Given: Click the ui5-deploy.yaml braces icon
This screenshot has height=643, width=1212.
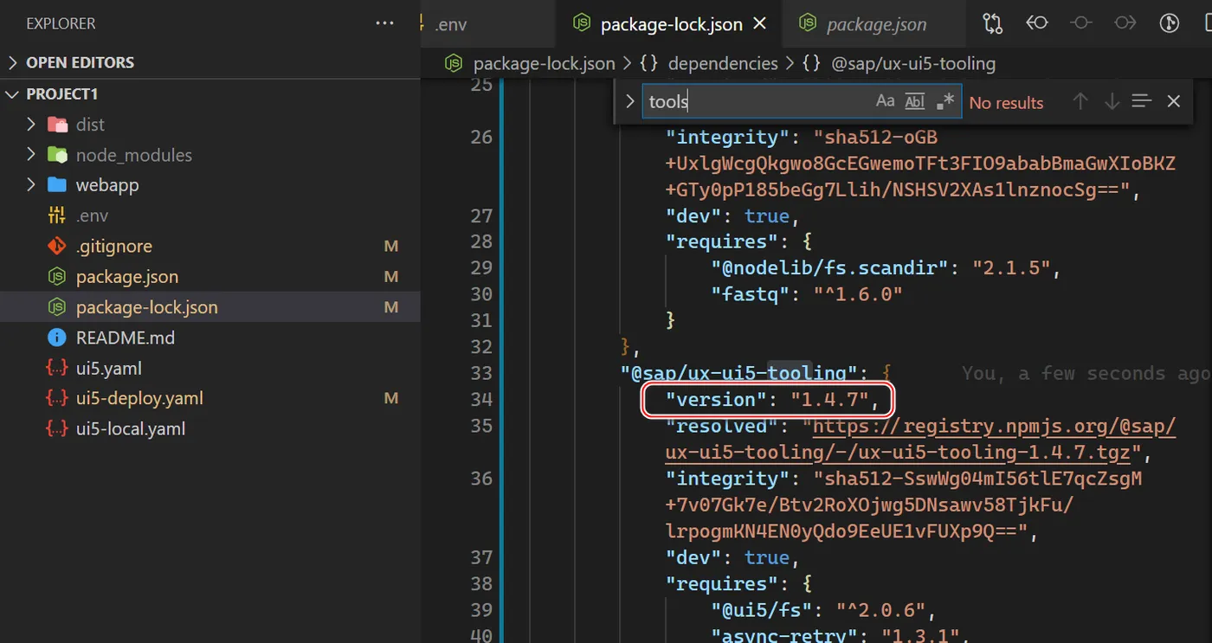Looking at the screenshot, I should (x=57, y=398).
